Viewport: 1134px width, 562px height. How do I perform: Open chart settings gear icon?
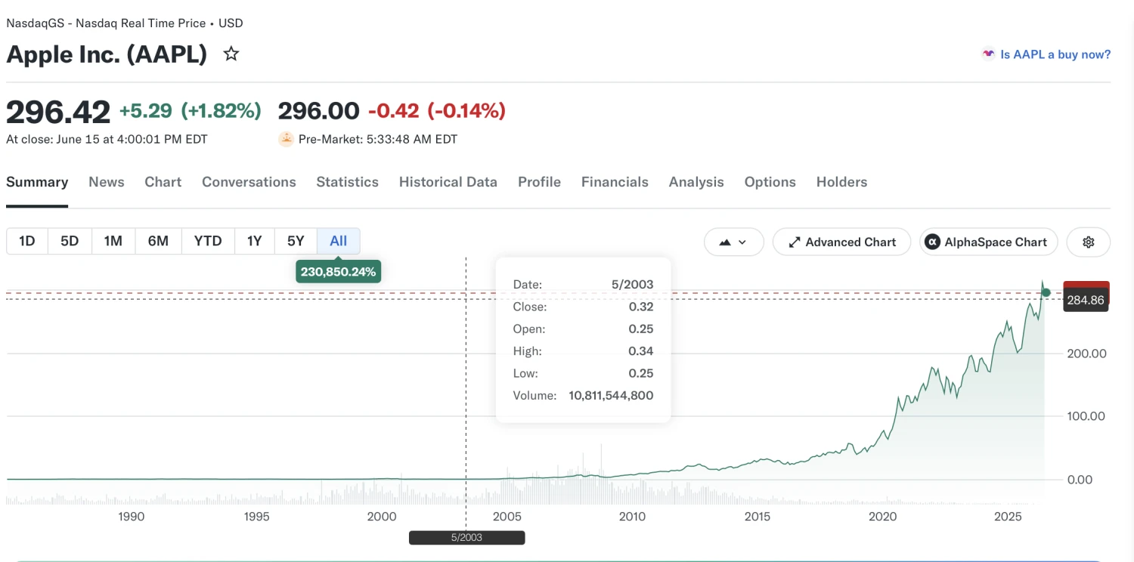[x=1089, y=242]
